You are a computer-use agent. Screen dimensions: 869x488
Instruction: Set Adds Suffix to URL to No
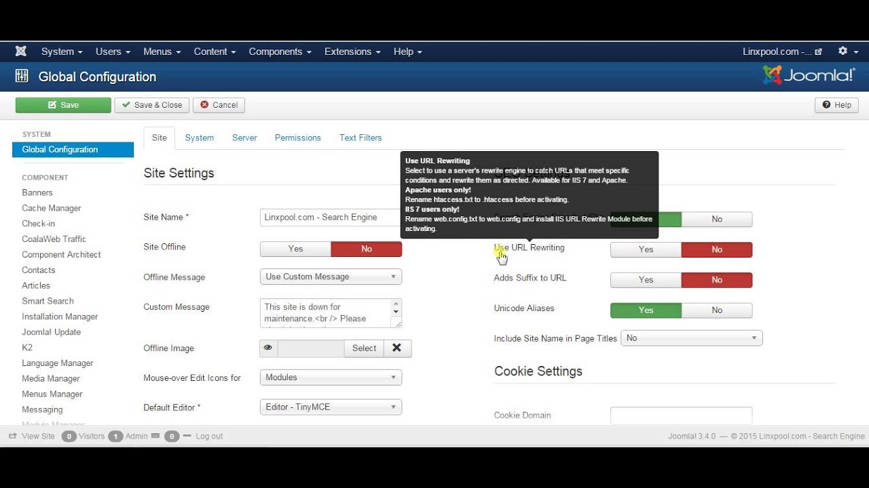tap(717, 280)
